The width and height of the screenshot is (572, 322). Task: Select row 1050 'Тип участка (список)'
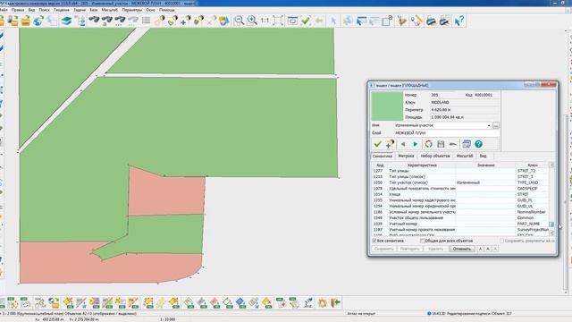[460, 182]
